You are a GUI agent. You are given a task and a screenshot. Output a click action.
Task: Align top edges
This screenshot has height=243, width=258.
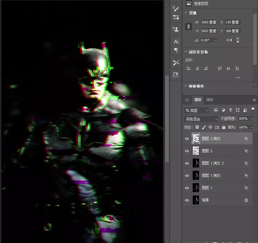[220, 68]
